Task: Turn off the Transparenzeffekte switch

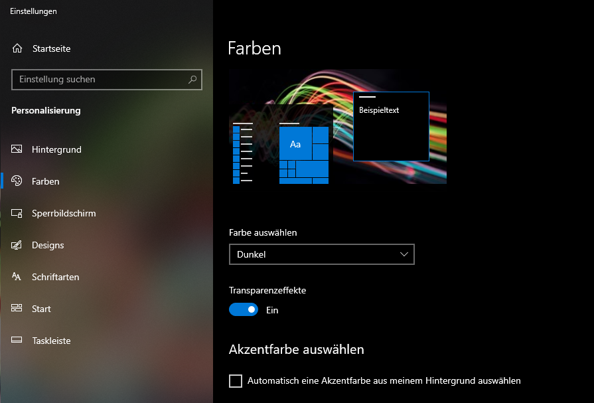Action: 244,310
